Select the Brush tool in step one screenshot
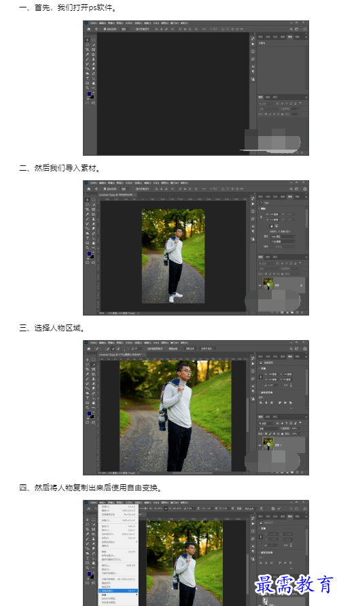 (x=87, y=59)
